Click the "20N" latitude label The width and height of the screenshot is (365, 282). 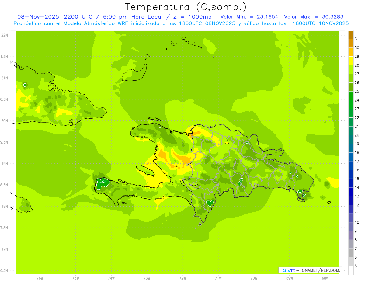click(5, 121)
